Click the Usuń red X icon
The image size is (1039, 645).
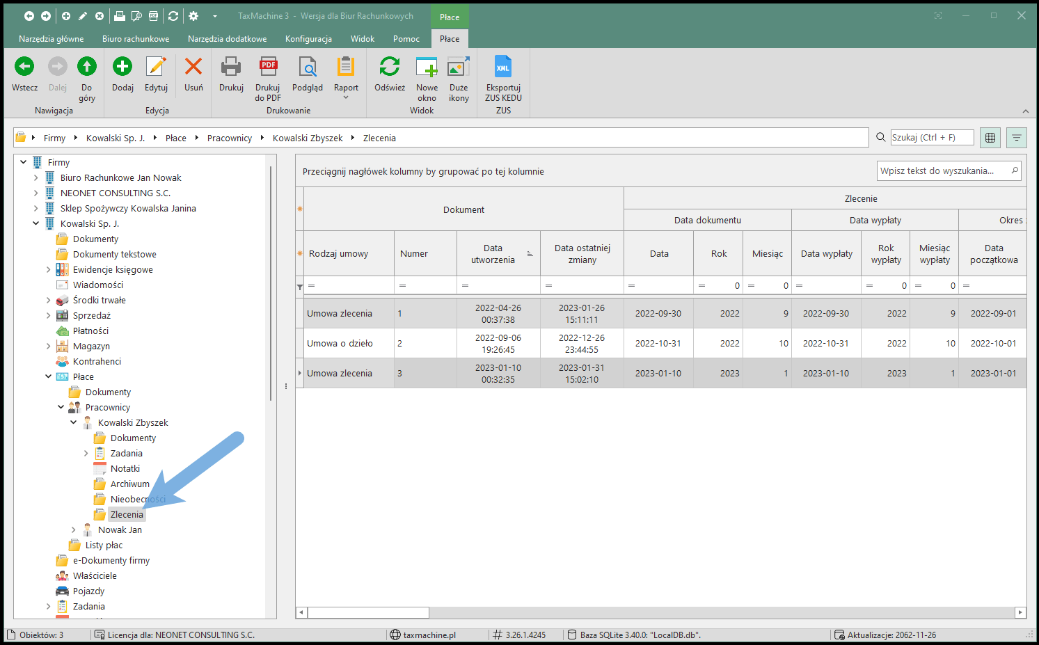click(x=193, y=67)
